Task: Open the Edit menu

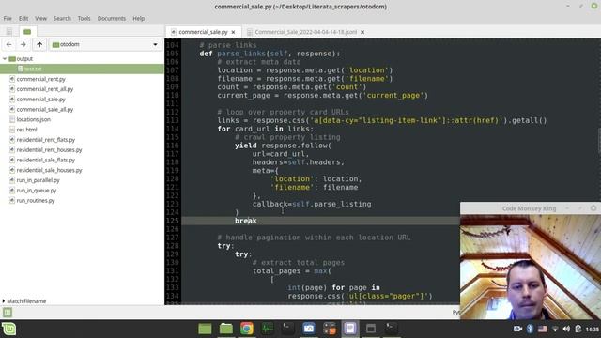Action: click(x=23, y=18)
